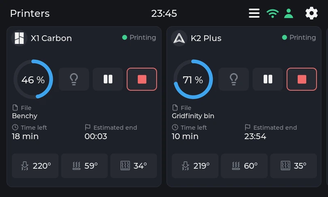
Task: Toggle the X1 Carbon light bulb
Action: pyautogui.click(x=74, y=79)
